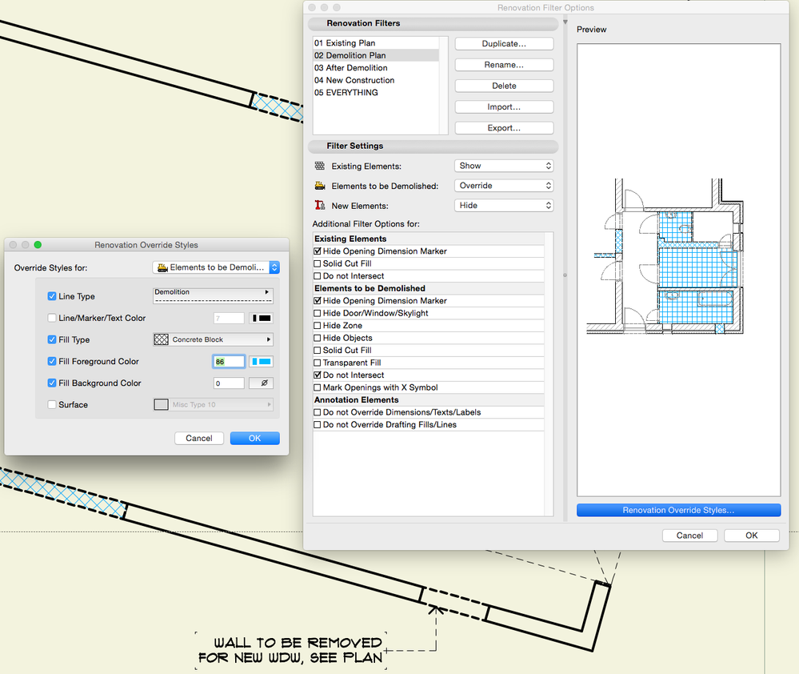799x674 pixels.
Task: Click Import... button
Action: 504,106
